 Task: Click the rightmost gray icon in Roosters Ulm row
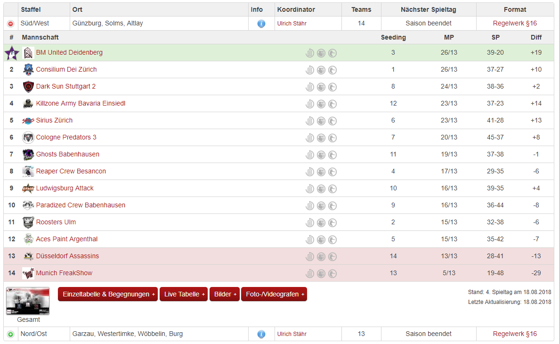click(332, 222)
